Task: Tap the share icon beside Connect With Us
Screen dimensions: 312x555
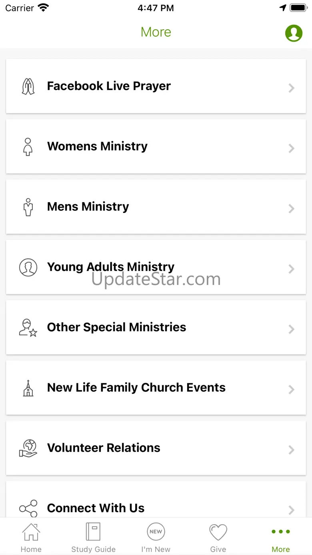Action: tap(28, 508)
